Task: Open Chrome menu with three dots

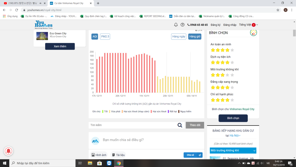Action: (x=292, y=10)
